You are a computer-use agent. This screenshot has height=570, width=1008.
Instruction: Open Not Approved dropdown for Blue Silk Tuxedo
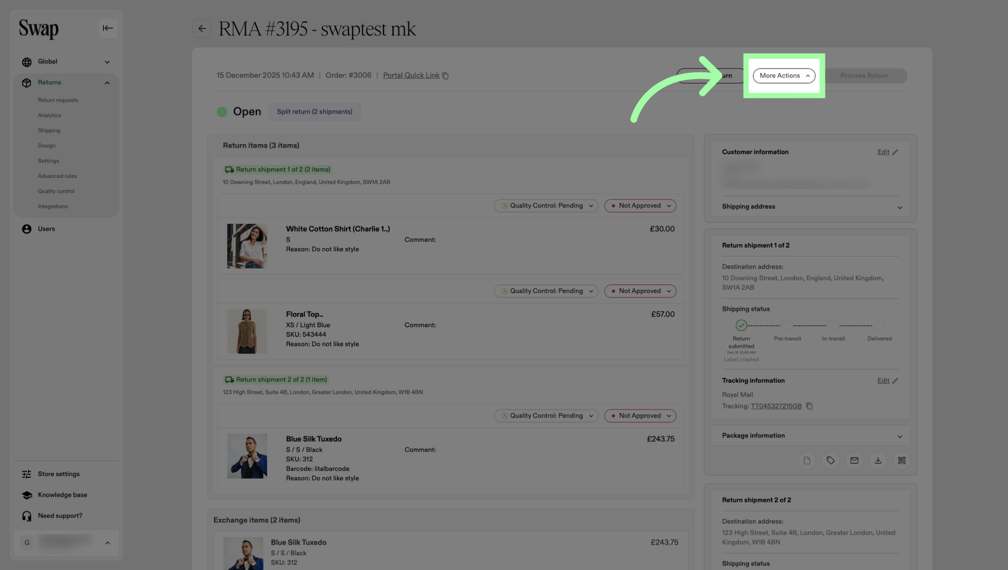pos(640,416)
